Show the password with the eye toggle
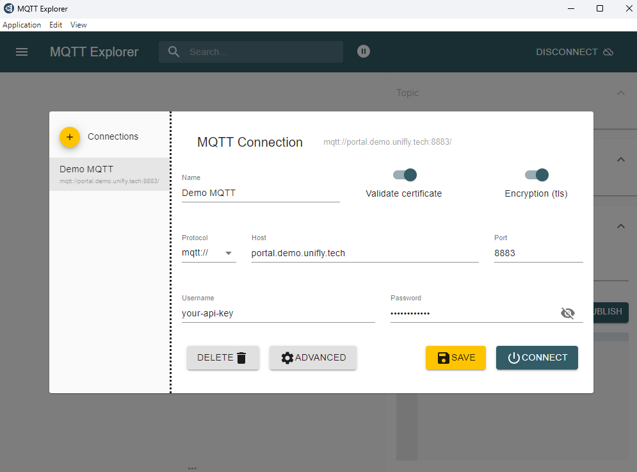This screenshot has width=637, height=472. pos(568,313)
